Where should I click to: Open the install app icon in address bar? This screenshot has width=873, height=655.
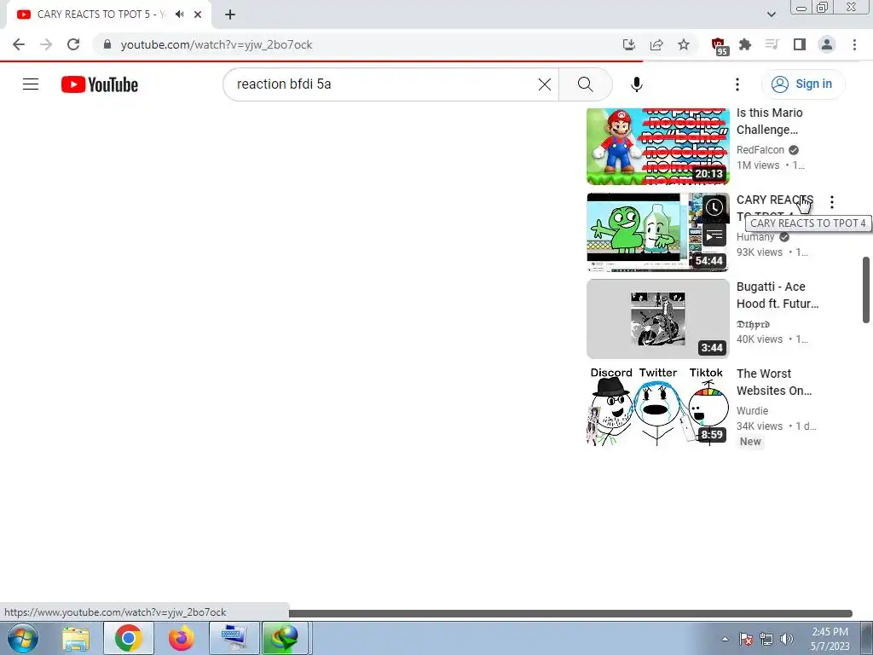pyautogui.click(x=629, y=44)
